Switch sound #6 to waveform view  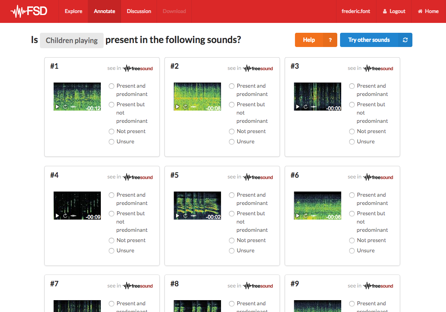pyautogui.click(x=314, y=216)
